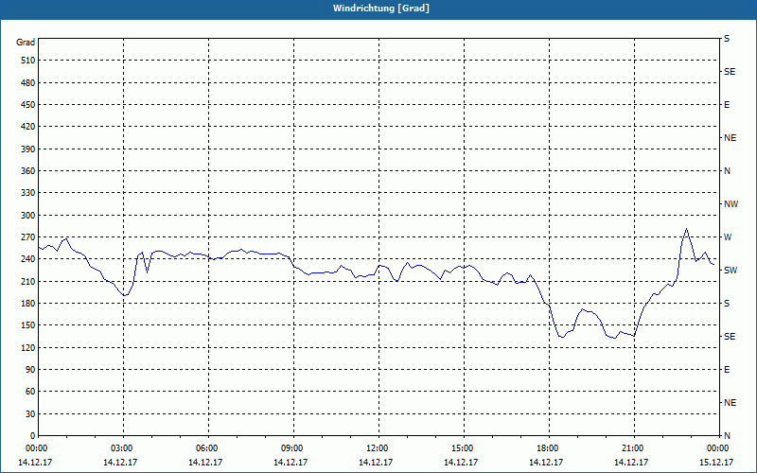Select the 60 degree label

coord(30,392)
